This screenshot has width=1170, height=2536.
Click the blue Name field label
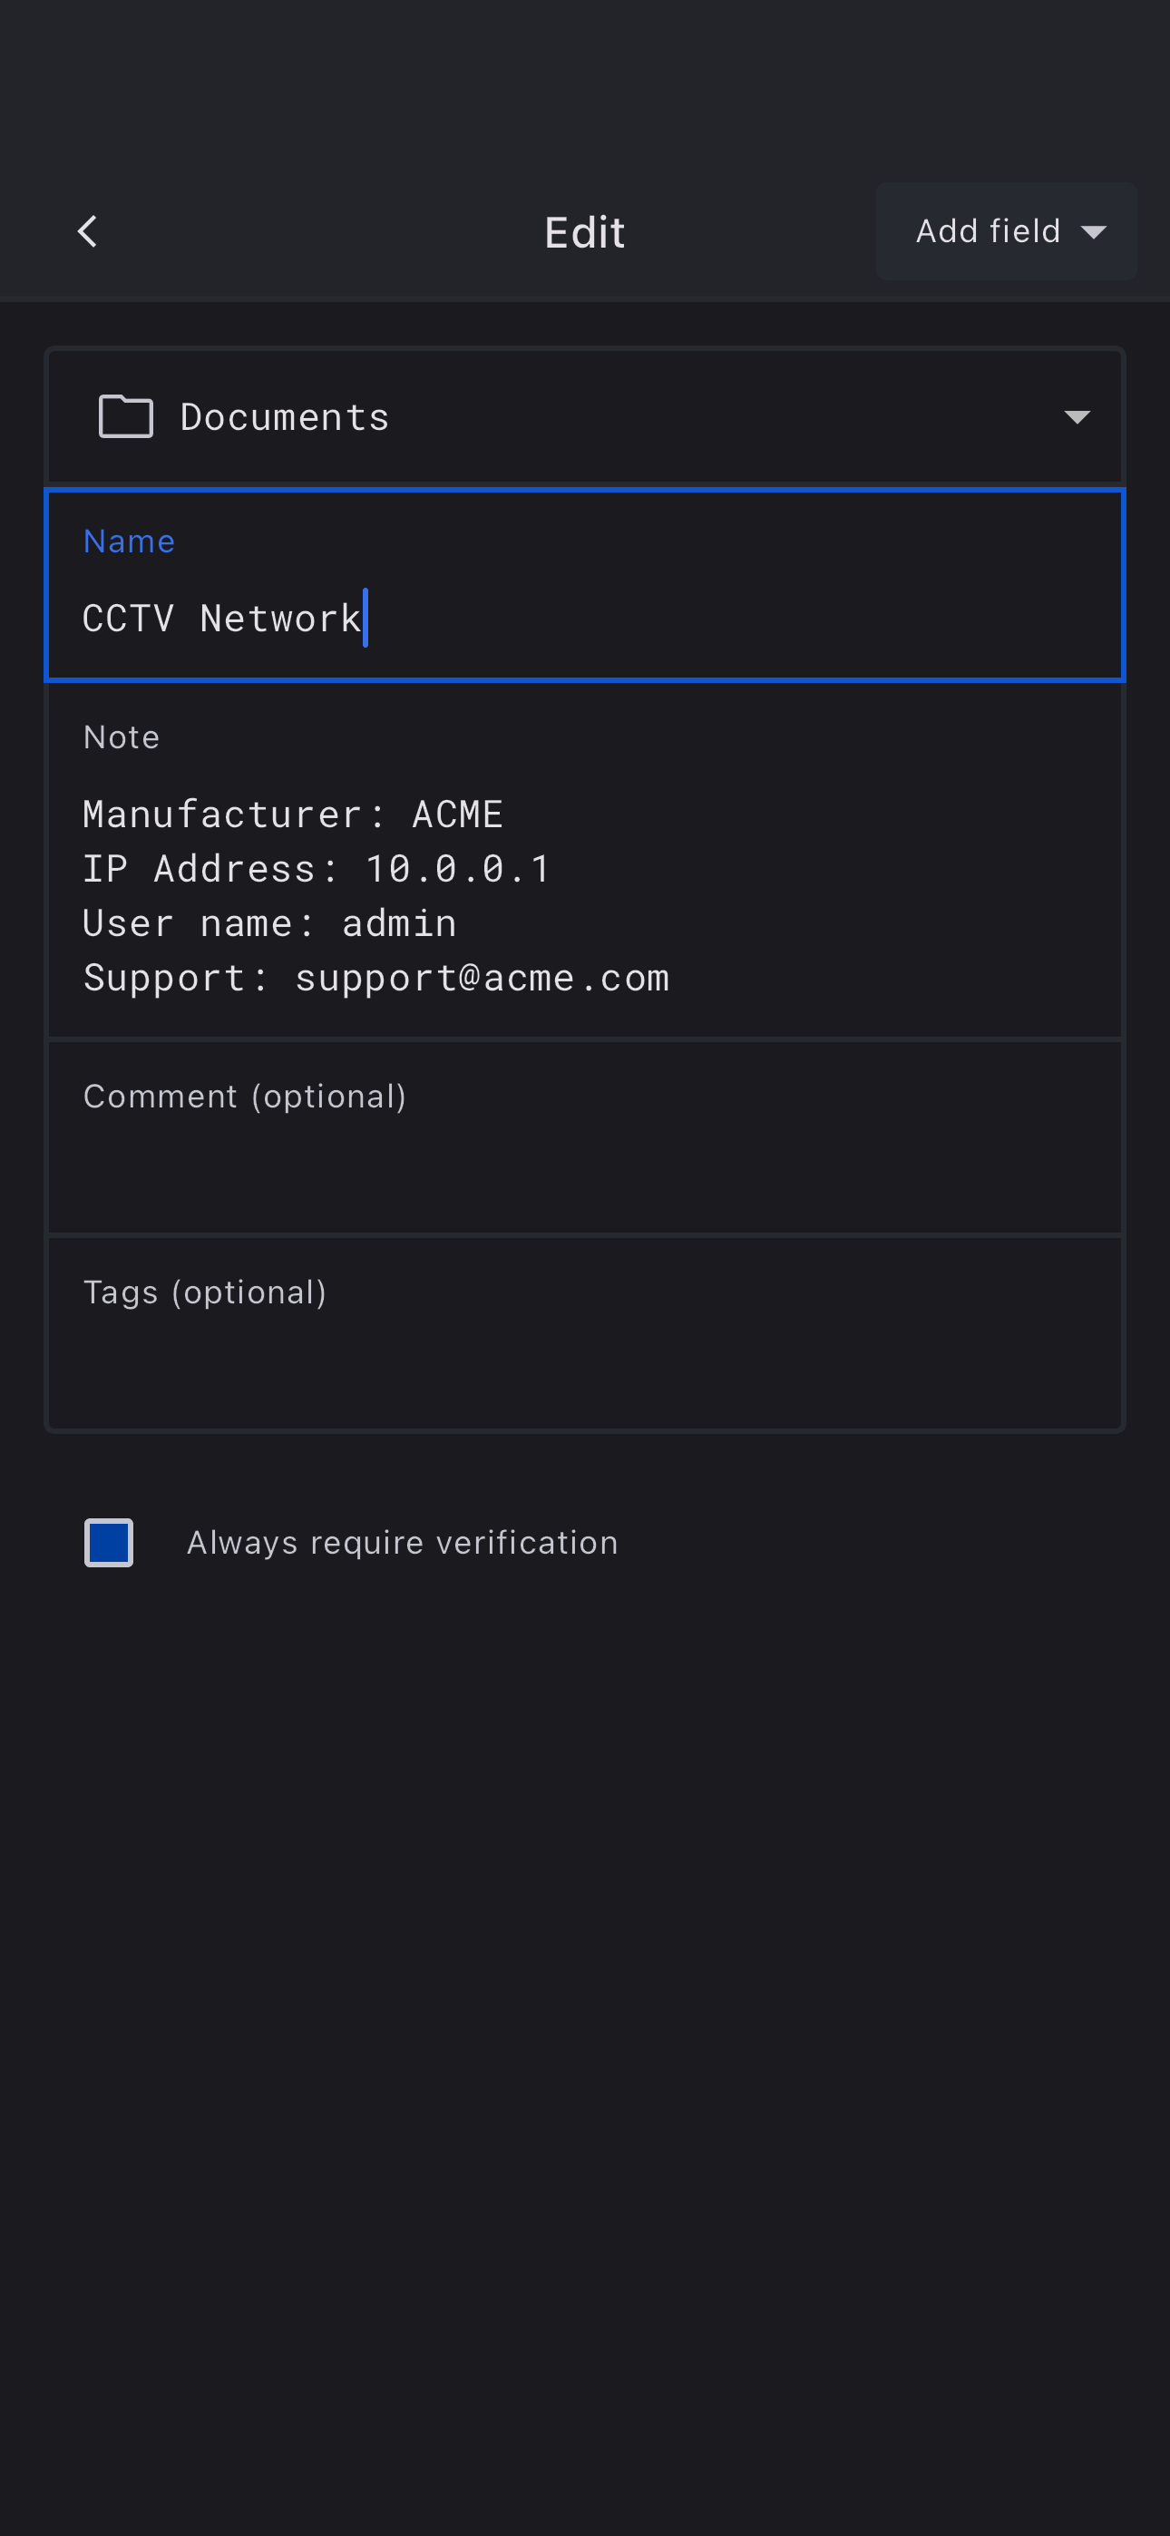tap(129, 541)
